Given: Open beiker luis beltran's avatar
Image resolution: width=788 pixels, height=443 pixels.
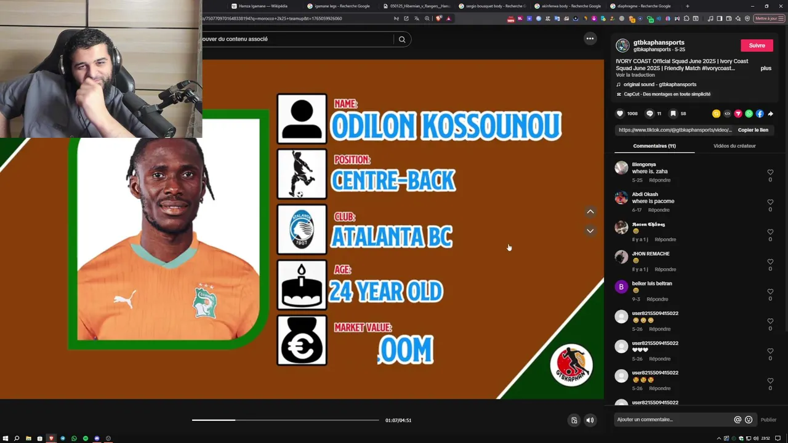Looking at the screenshot, I should [x=621, y=287].
